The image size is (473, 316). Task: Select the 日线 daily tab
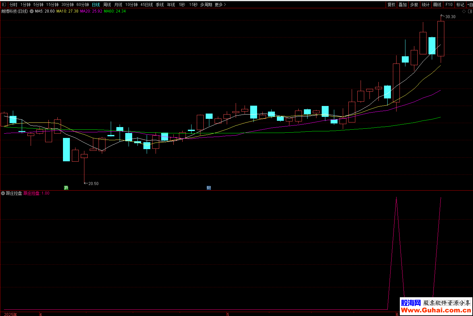[x=96, y=5]
